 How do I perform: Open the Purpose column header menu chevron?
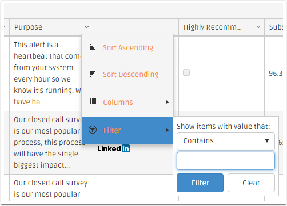point(87,27)
